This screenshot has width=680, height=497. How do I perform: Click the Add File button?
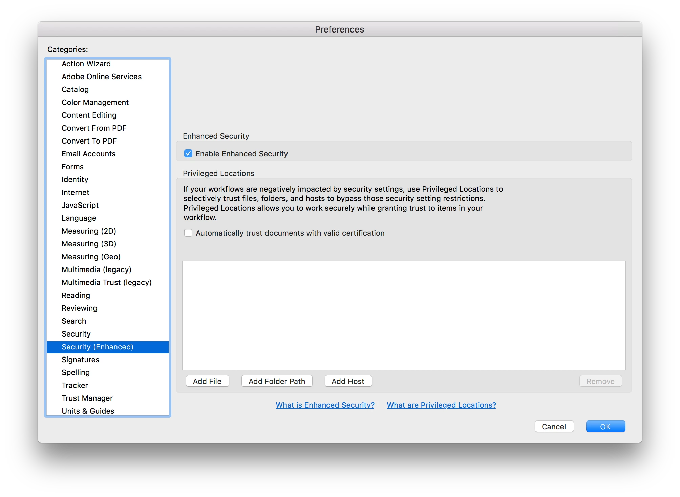(207, 381)
